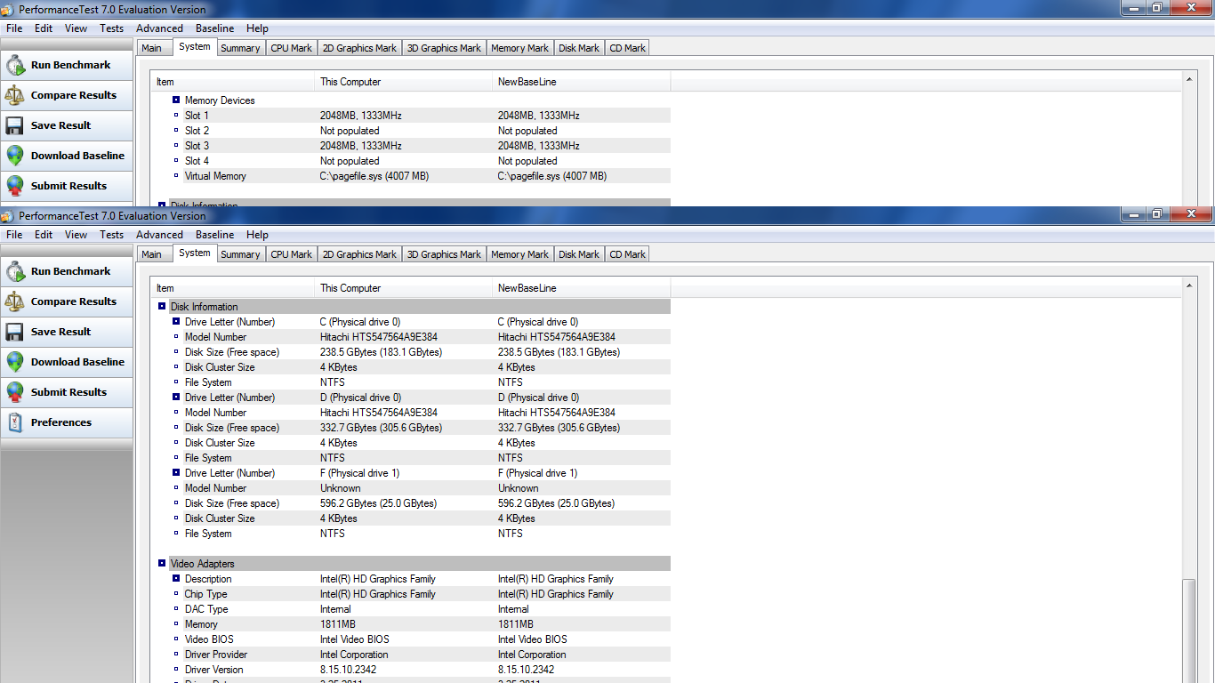
Task: Open the Help menu in the back window
Action: (x=257, y=28)
